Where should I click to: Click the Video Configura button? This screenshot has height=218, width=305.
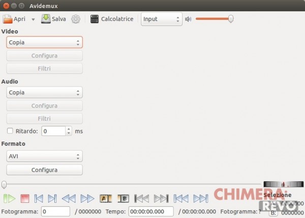point(44,56)
